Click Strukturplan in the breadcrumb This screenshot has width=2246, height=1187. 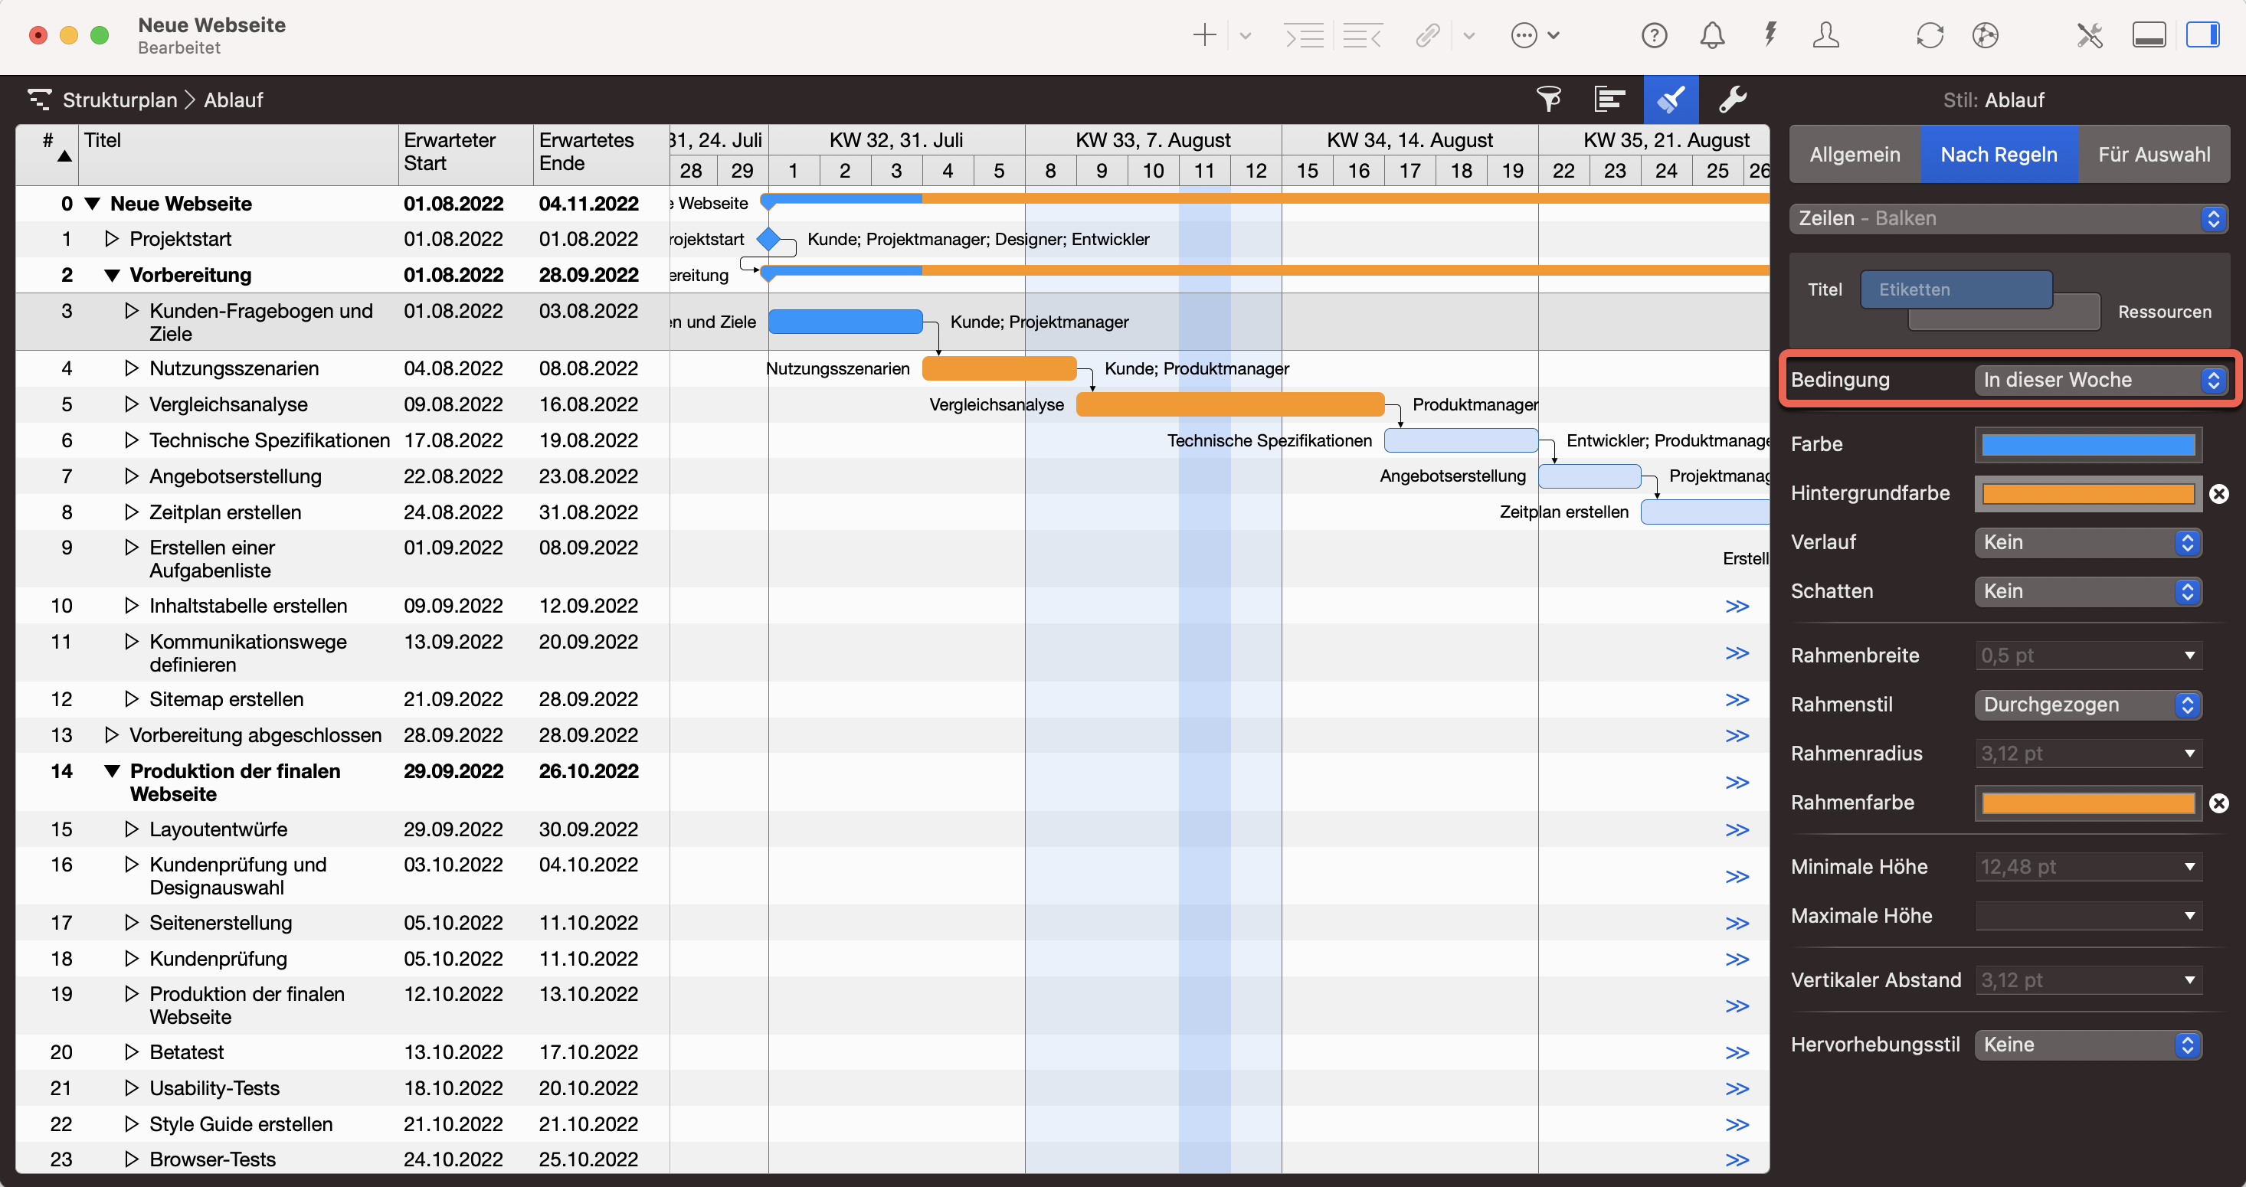click(120, 100)
